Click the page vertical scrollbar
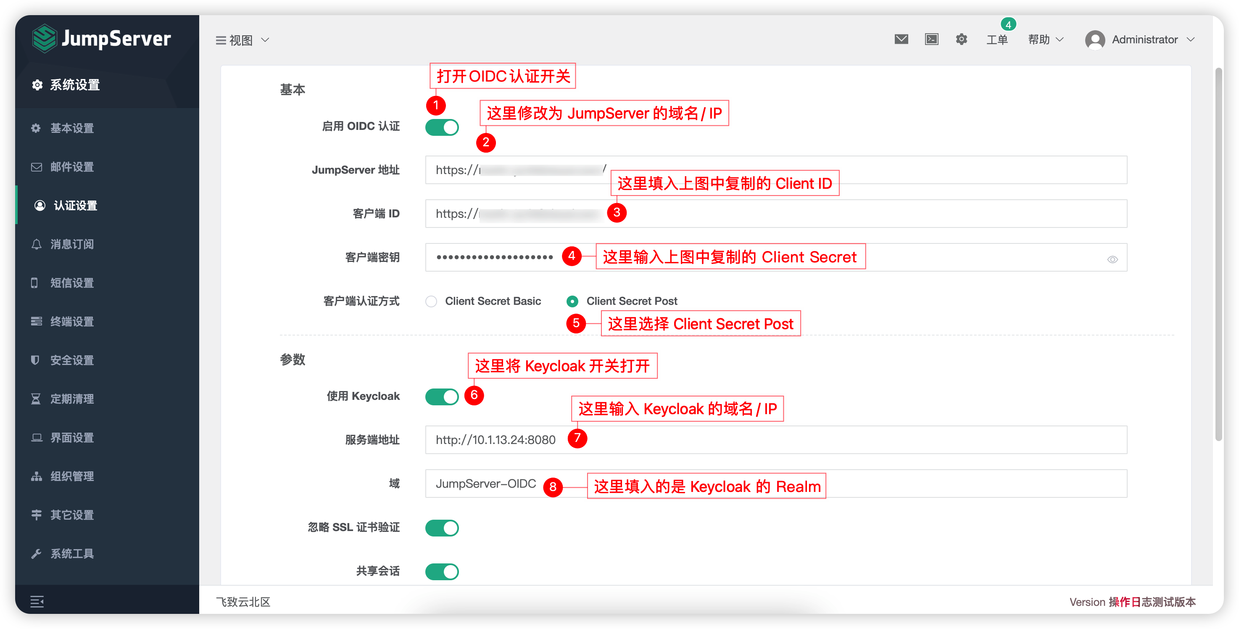 coord(1218,254)
